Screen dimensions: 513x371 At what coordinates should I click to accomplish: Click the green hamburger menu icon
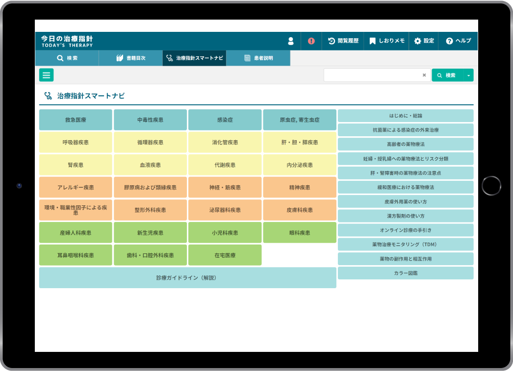click(x=46, y=74)
